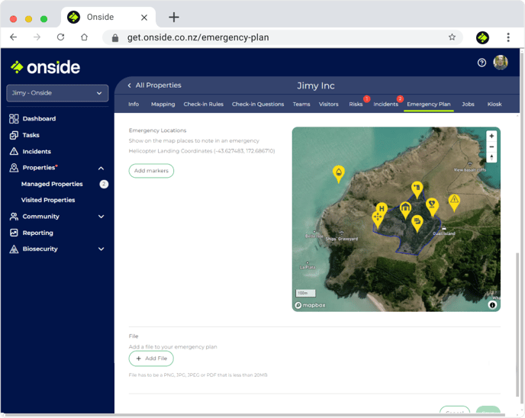Screen dimensions: 525x418
Task: Zoom in on the map
Action: [x=491, y=136]
